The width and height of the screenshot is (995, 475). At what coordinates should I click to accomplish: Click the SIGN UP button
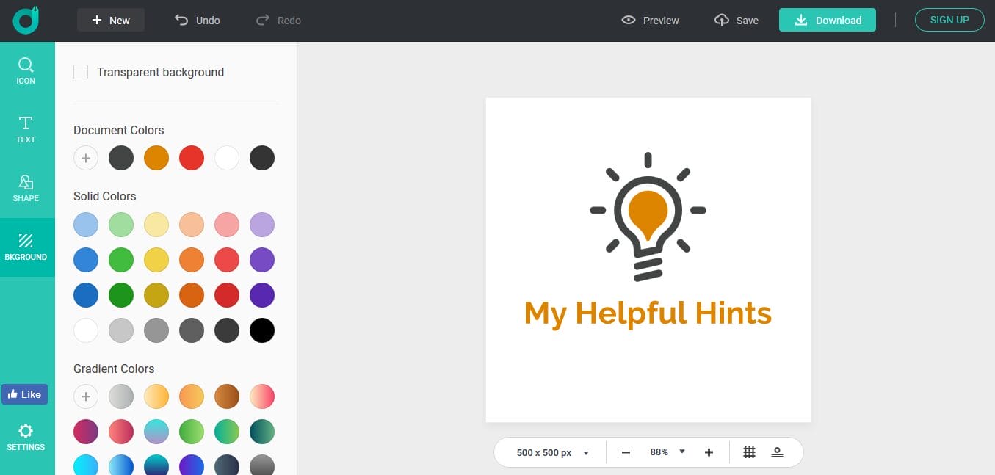(949, 20)
